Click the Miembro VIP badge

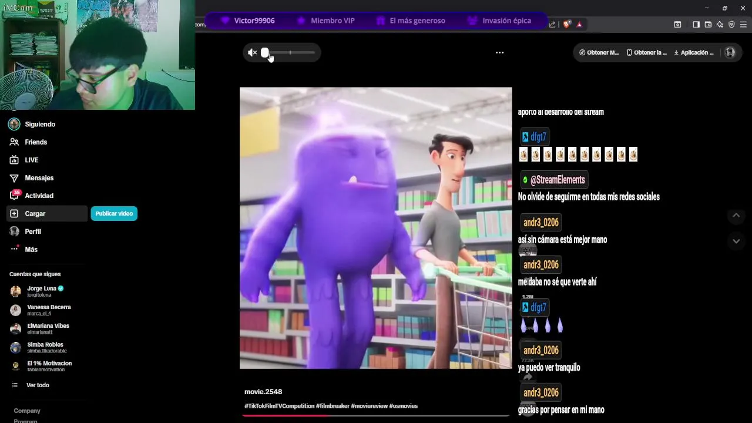(325, 21)
